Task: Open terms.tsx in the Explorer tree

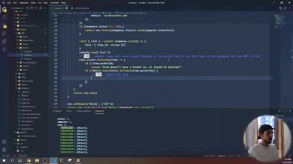Action: [x=26, y=125]
